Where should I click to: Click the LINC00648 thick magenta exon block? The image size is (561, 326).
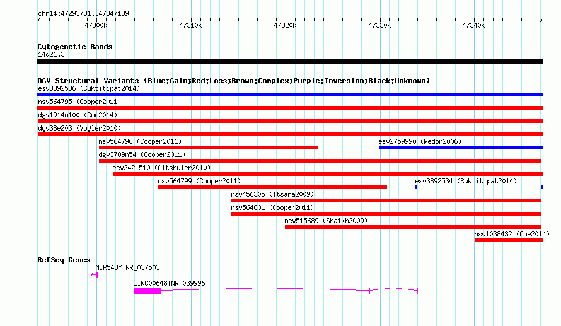click(147, 291)
